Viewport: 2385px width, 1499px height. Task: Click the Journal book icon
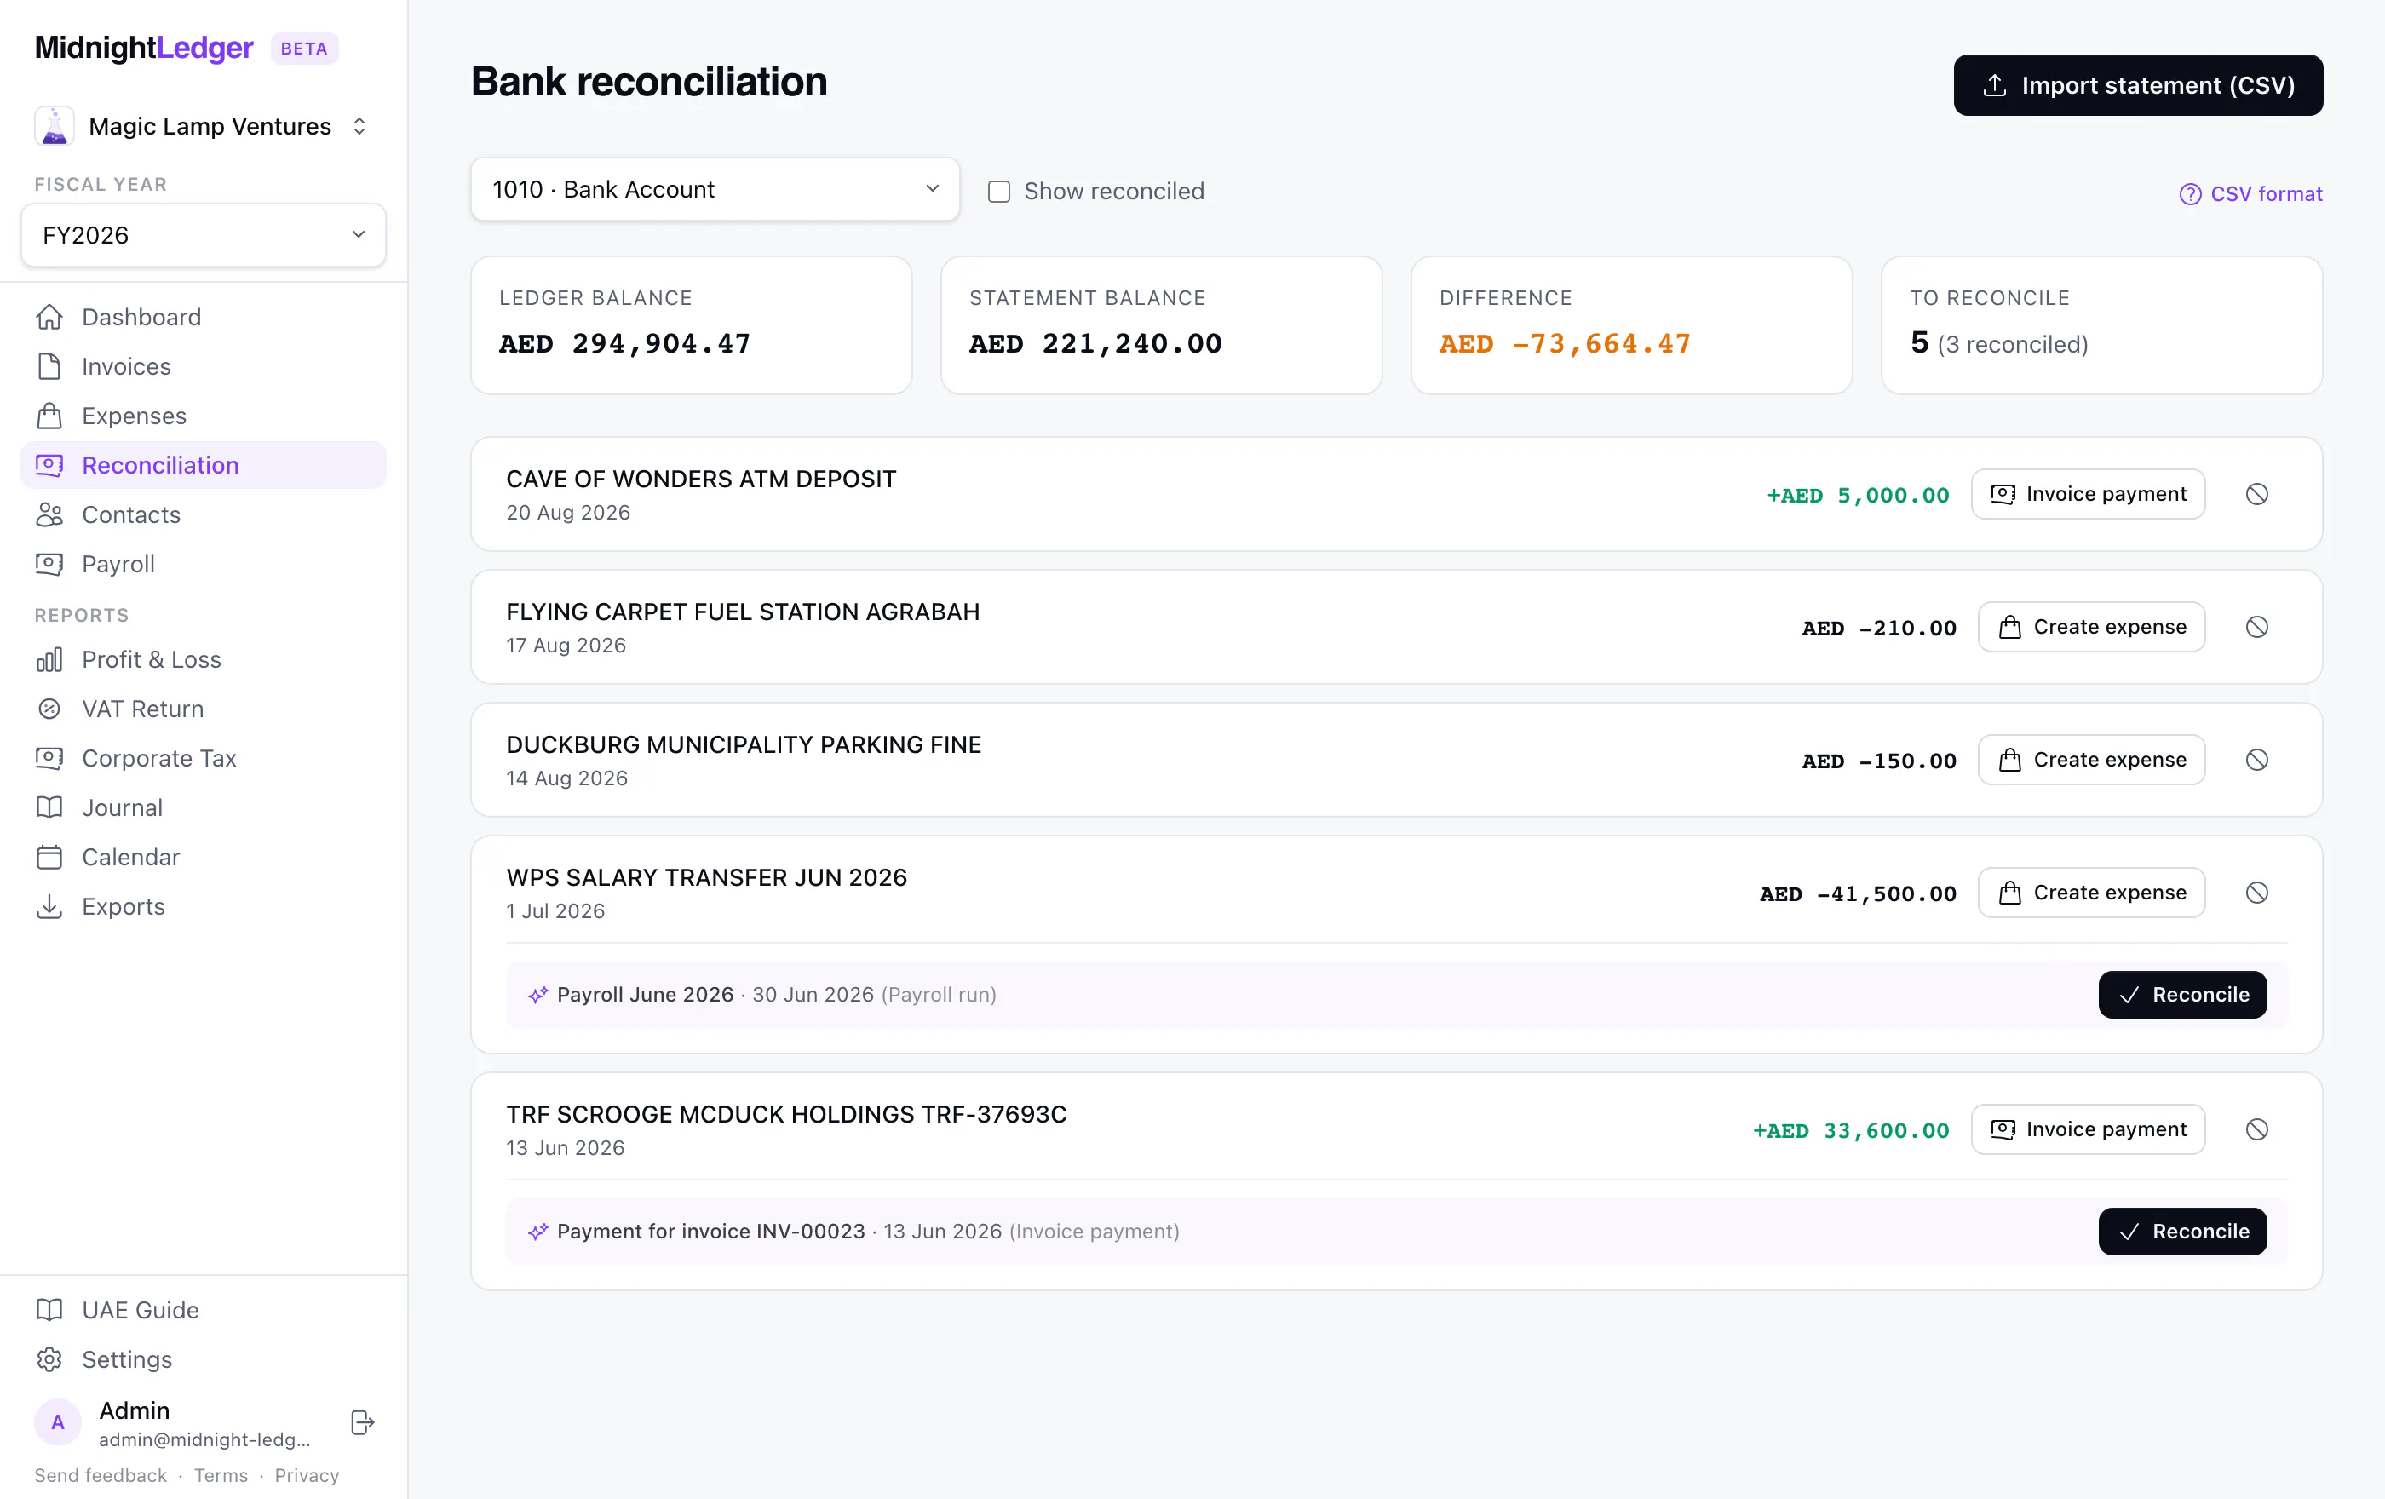click(x=49, y=808)
